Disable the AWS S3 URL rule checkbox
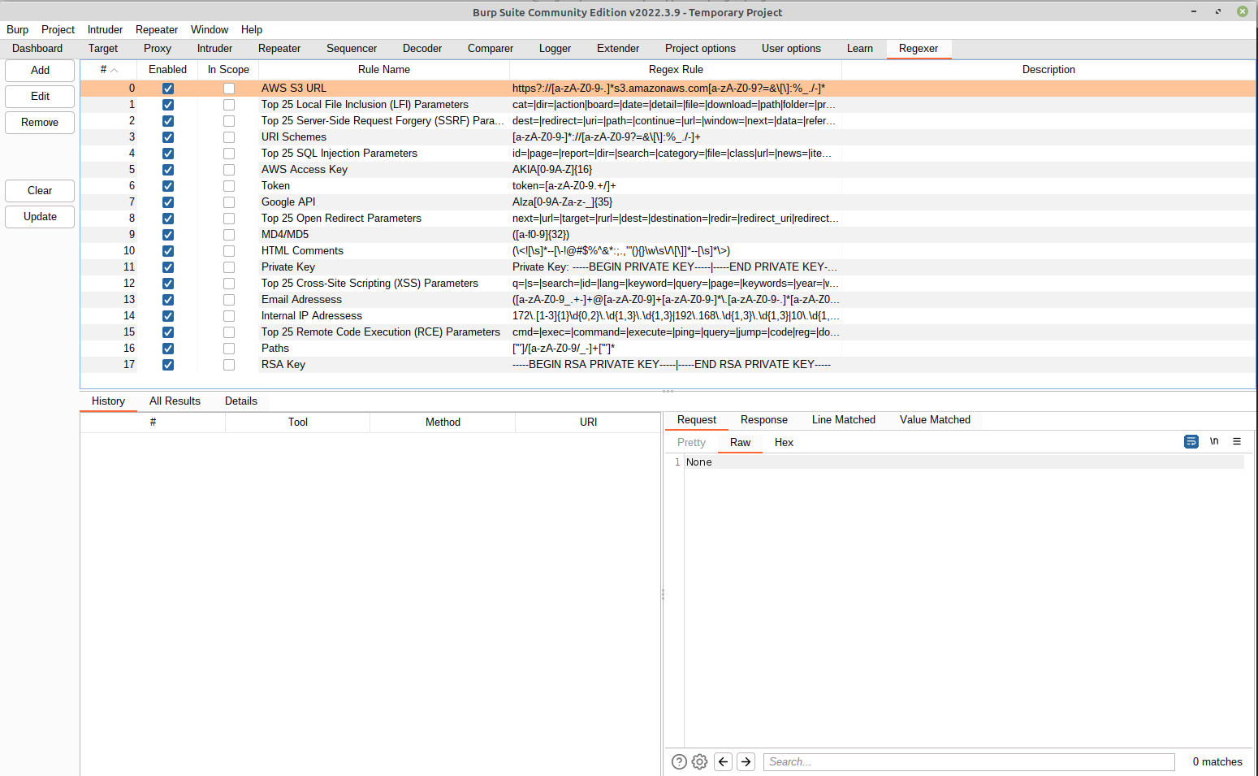 [168, 89]
